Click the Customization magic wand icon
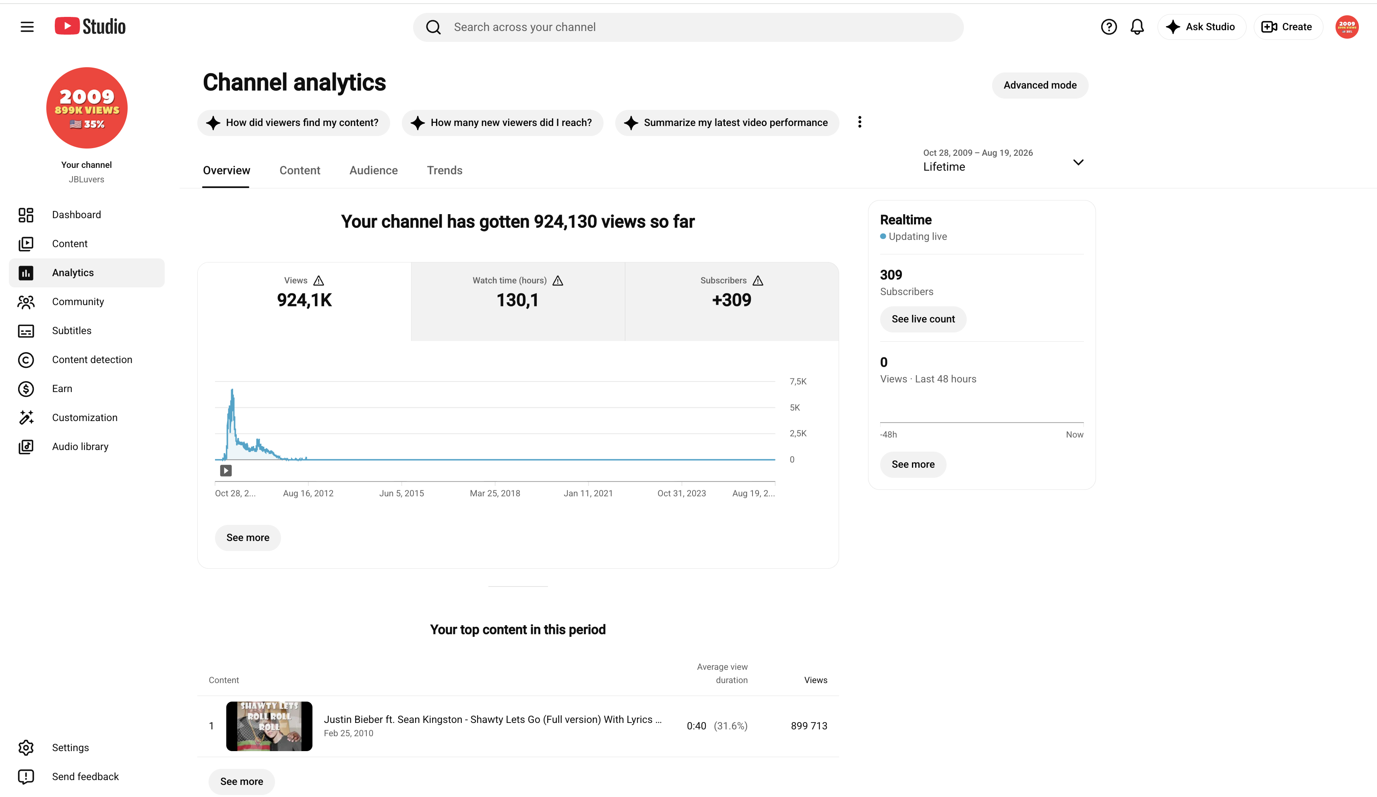This screenshot has height=797, width=1377. [x=26, y=417]
